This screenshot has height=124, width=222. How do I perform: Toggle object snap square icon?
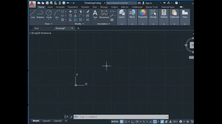pos(155,122)
